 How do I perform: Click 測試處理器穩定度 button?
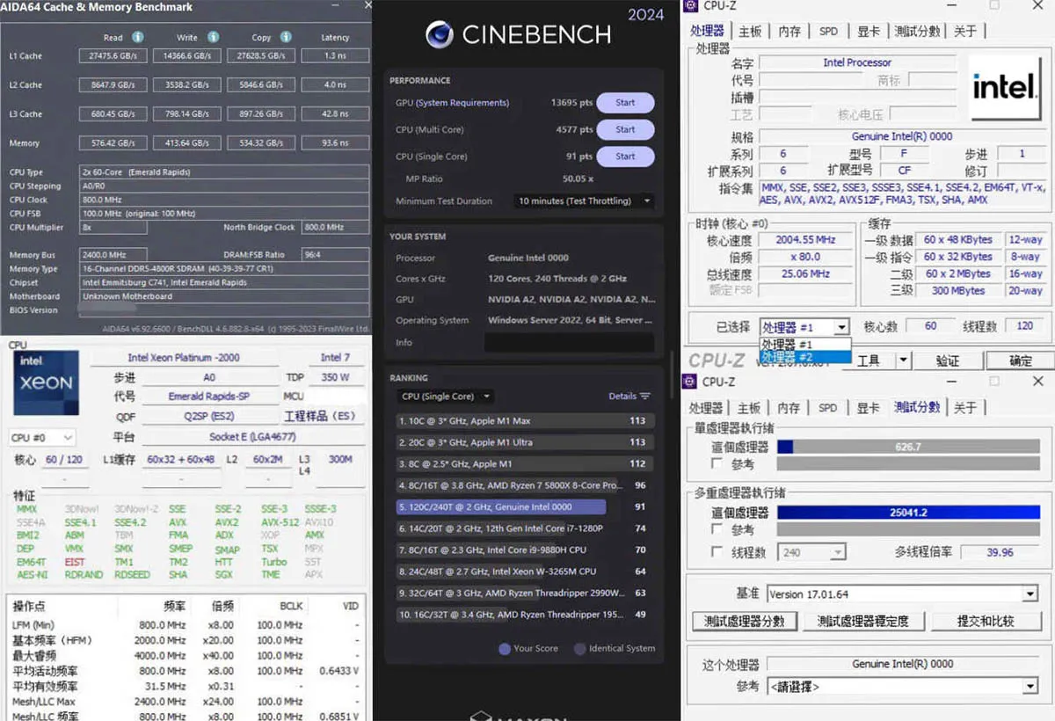863,622
